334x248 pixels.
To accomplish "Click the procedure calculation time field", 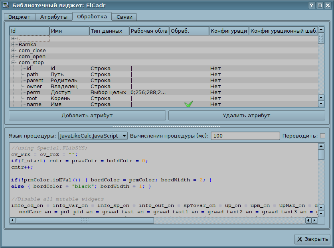I will click(x=245, y=136).
